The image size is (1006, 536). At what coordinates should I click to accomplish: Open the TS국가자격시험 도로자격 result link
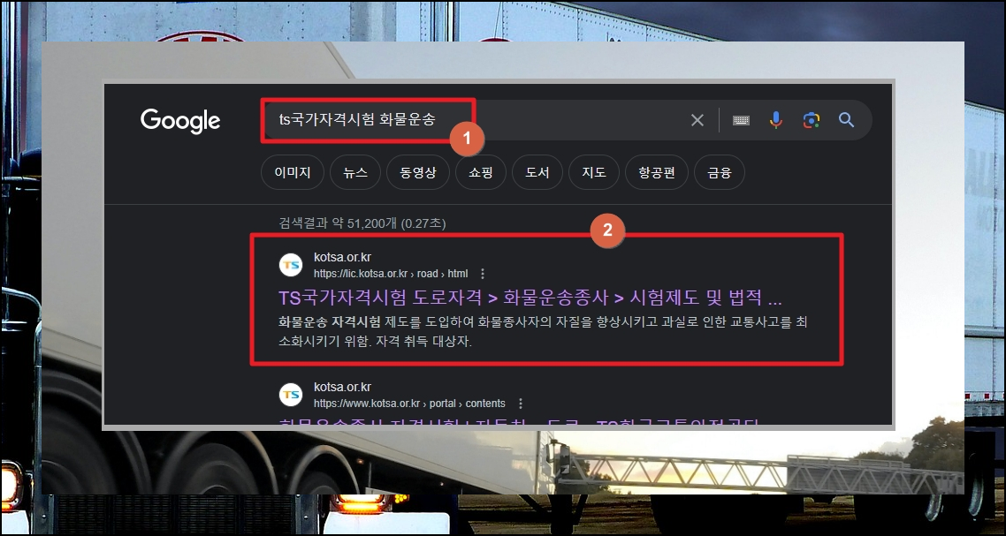click(530, 298)
